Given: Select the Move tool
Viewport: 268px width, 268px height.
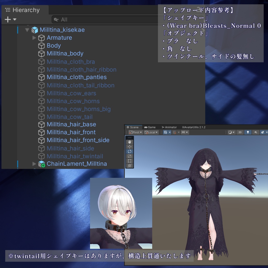Looking at the screenshot, I should pyautogui.click(x=130, y=147).
